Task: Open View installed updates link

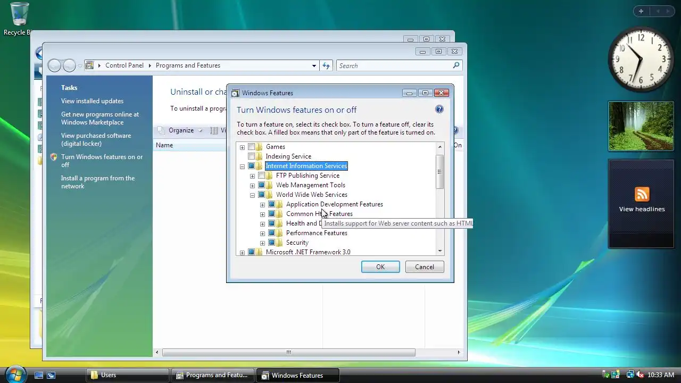Action: click(x=92, y=101)
